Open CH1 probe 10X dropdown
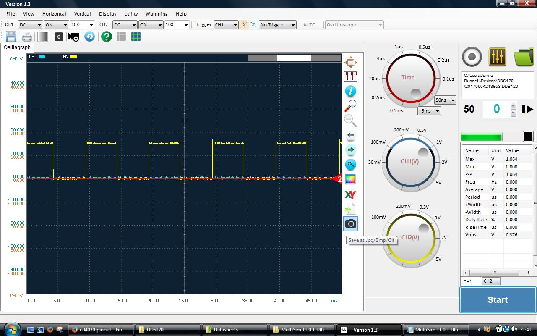The width and height of the screenshot is (537, 336). tap(82, 25)
